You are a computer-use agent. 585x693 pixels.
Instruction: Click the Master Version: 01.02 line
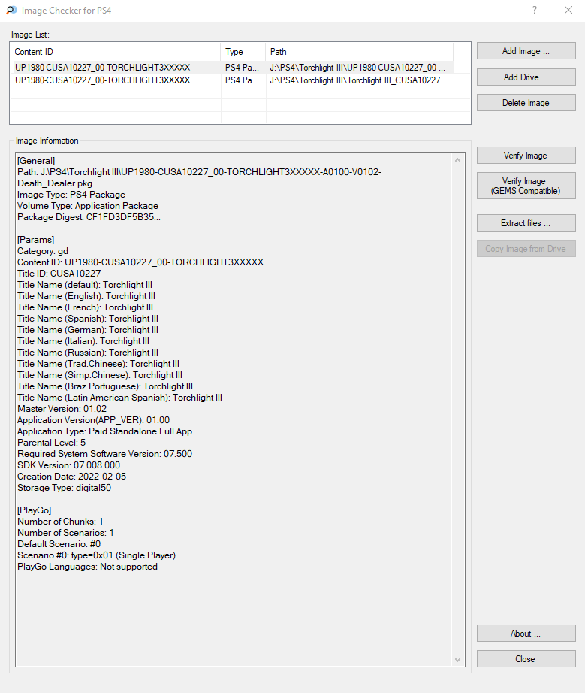click(x=62, y=408)
